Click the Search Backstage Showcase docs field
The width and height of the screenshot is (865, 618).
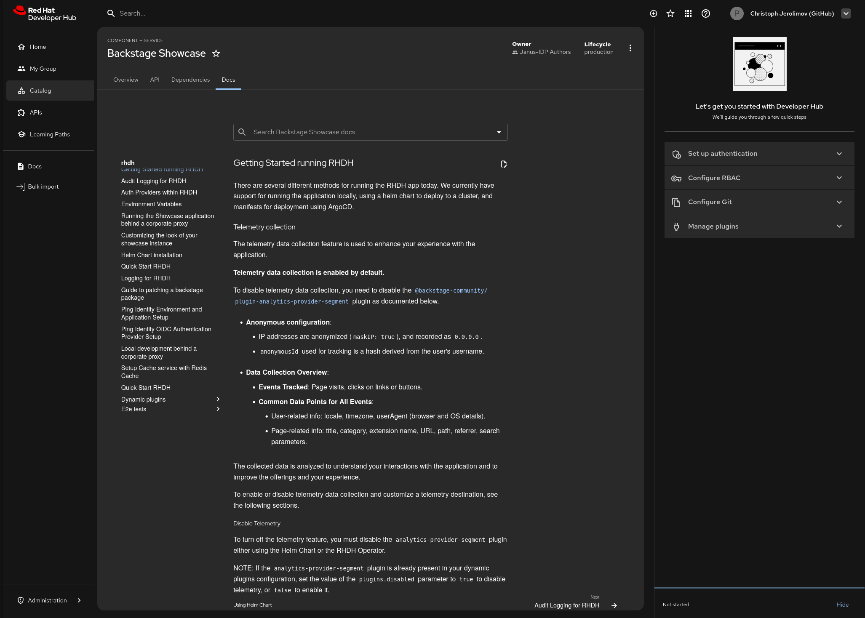(370, 132)
